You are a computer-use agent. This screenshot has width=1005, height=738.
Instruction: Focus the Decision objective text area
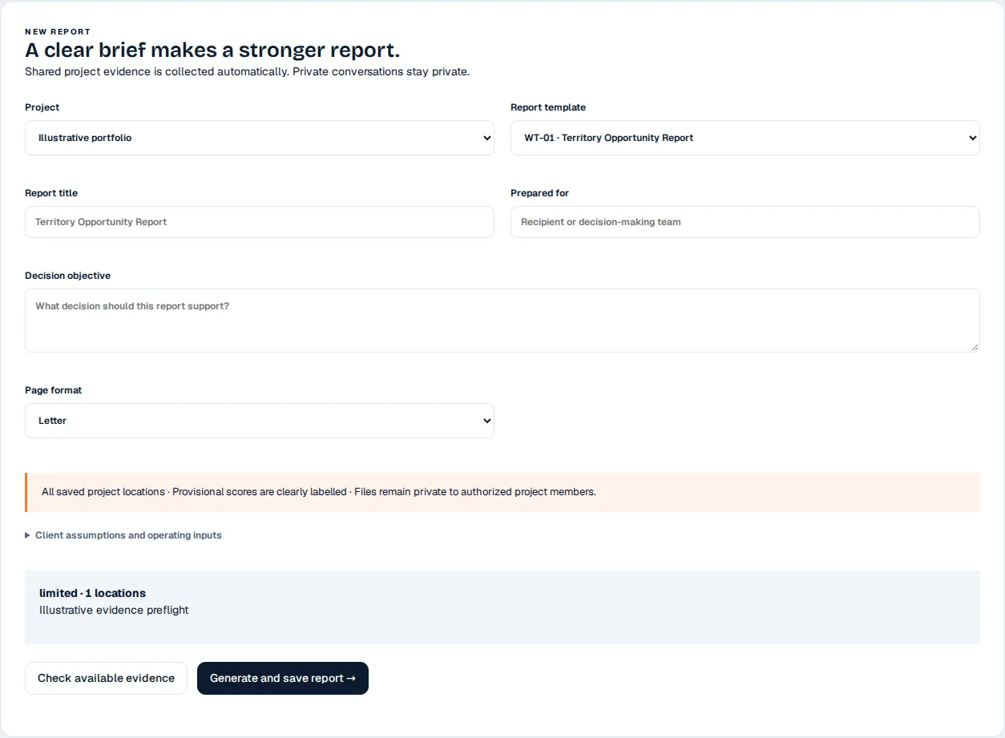coord(502,321)
